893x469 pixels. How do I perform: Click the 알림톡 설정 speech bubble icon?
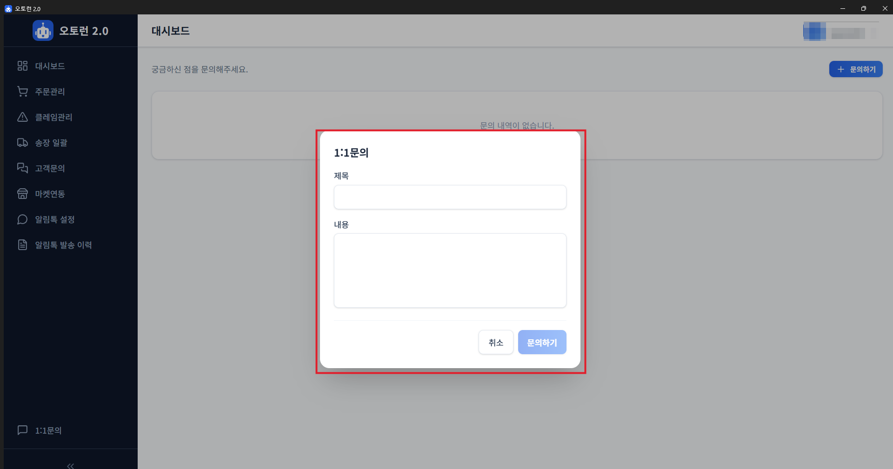coord(22,219)
